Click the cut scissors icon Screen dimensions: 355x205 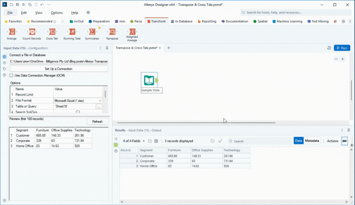pyautogui.click(x=24, y=4)
